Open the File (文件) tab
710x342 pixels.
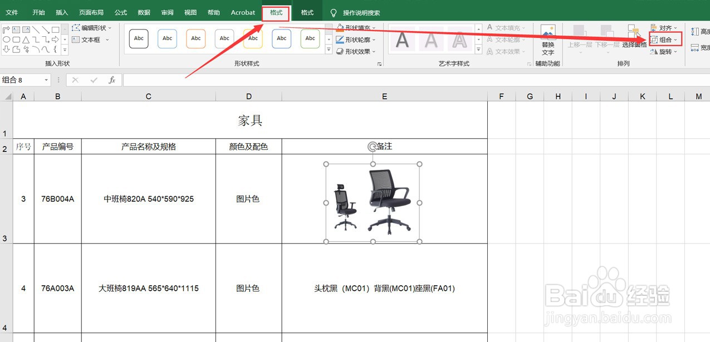pyautogui.click(x=12, y=12)
